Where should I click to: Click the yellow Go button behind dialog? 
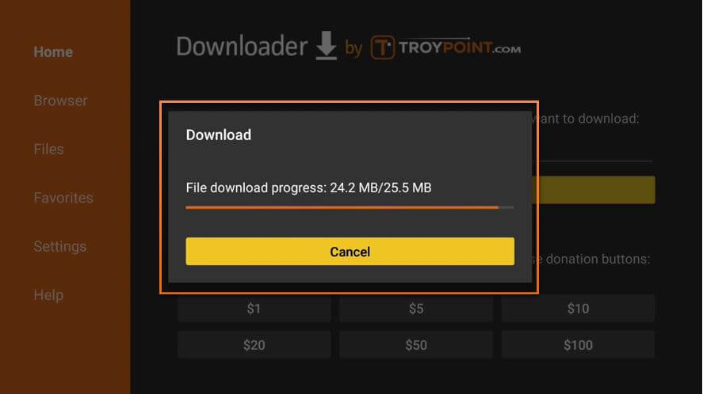[593, 190]
